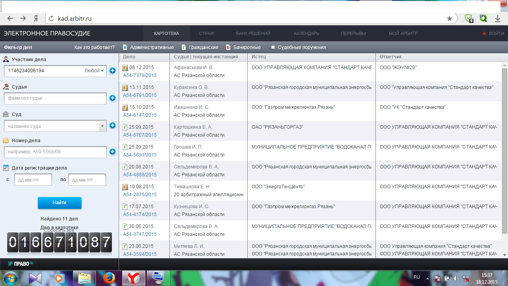508x286 pixels.
Task: Click results list vertical scrollbar
Action: [x=504, y=147]
